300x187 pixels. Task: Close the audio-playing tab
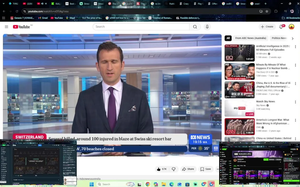tap(46, 4)
